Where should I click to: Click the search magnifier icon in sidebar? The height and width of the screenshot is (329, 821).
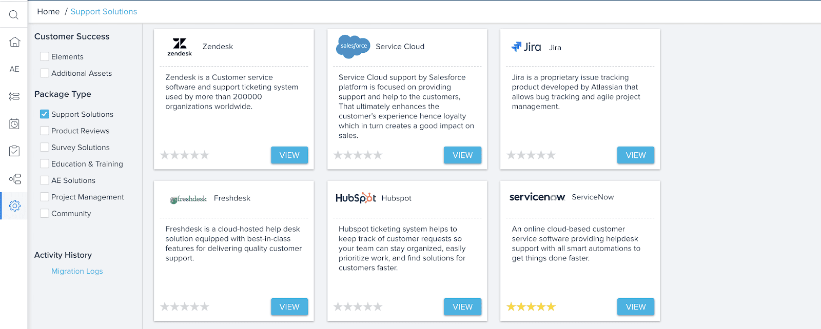14,15
